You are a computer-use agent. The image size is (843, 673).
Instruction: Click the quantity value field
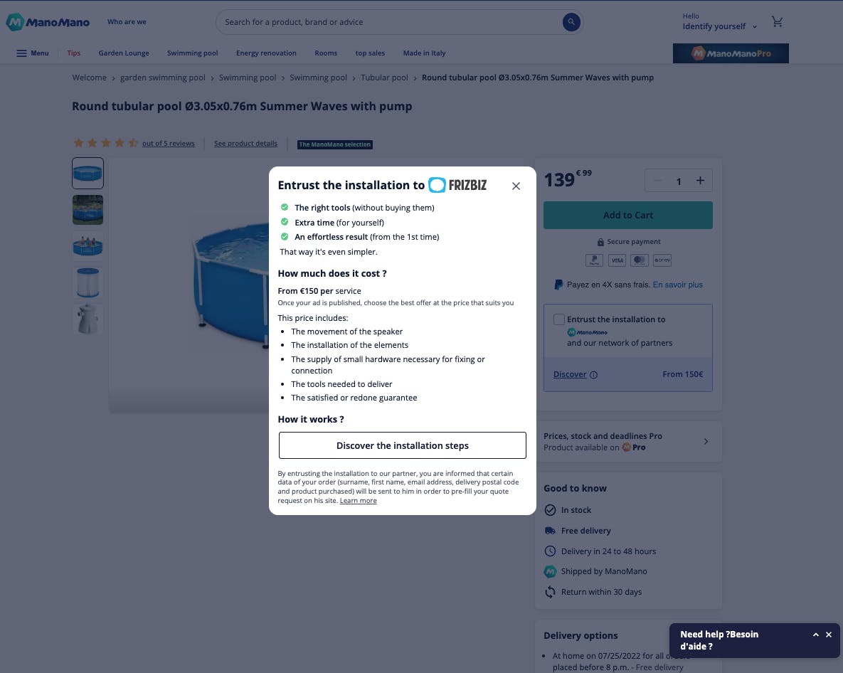coord(679,181)
